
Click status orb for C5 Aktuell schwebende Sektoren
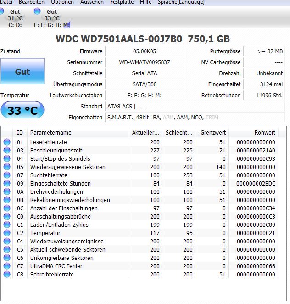(x=7, y=249)
